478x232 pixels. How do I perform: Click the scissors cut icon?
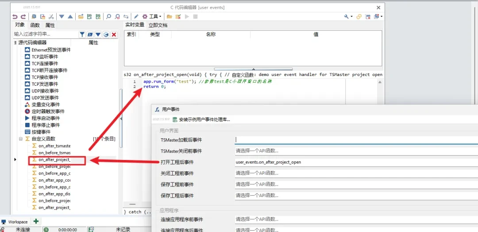tap(51, 16)
